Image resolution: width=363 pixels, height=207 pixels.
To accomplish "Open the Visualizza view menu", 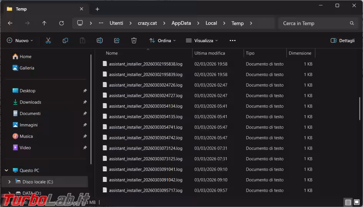I will [x=202, y=41].
